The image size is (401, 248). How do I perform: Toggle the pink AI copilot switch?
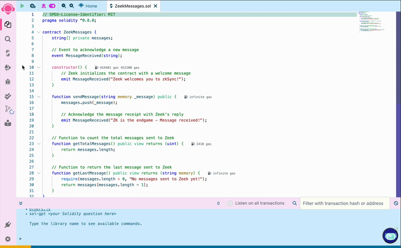(52, 6)
